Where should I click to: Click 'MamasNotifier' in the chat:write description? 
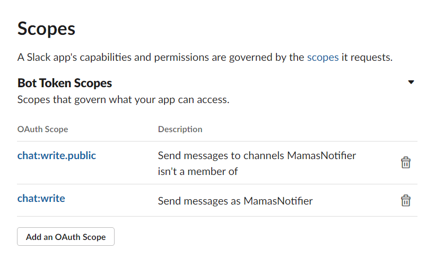point(278,201)
